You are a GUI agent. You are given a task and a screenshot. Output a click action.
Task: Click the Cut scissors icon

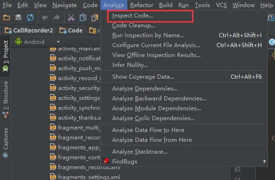[71, 17]
